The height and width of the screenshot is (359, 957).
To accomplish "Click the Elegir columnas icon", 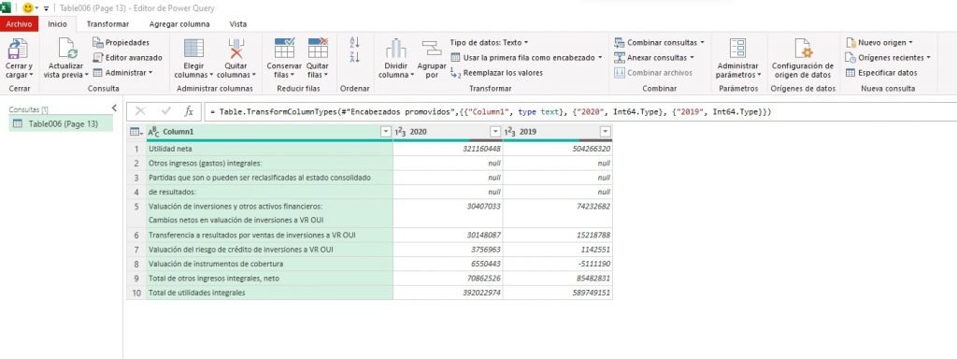I will [x=193, y=49].
